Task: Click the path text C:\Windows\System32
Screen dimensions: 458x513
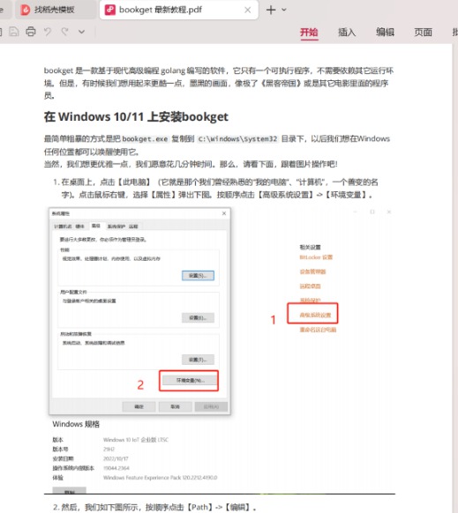Action: [x=238, y=139]
